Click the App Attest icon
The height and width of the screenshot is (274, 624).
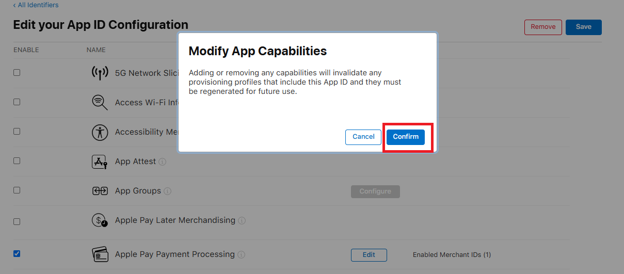[x=100, y=162]
